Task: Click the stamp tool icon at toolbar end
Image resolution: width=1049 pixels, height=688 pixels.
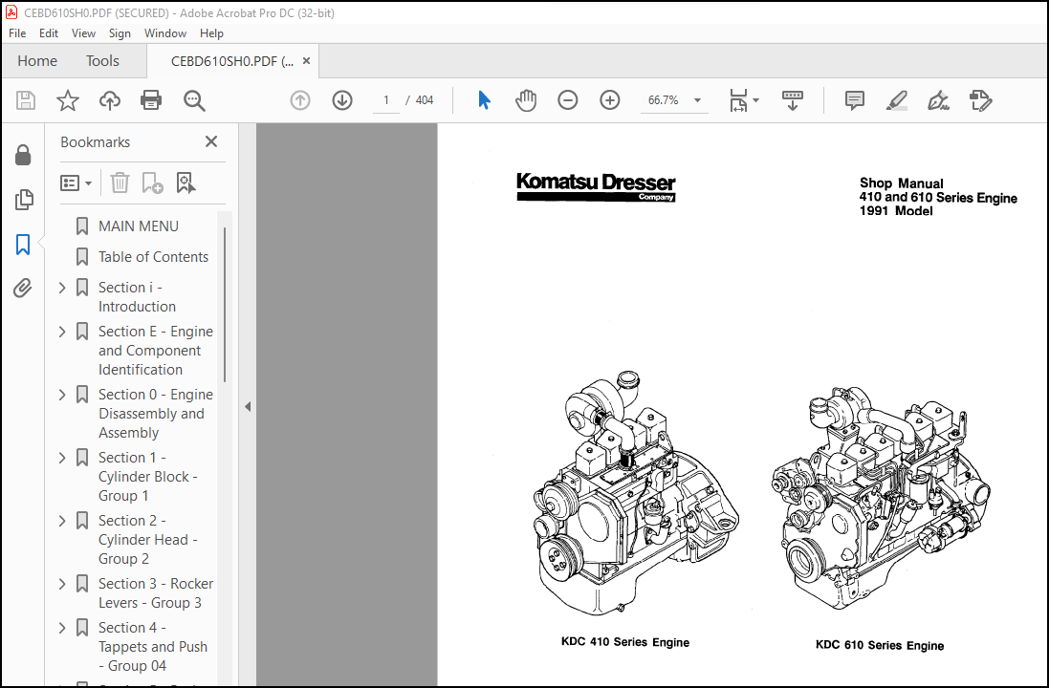Action: (x=980, y=100)
